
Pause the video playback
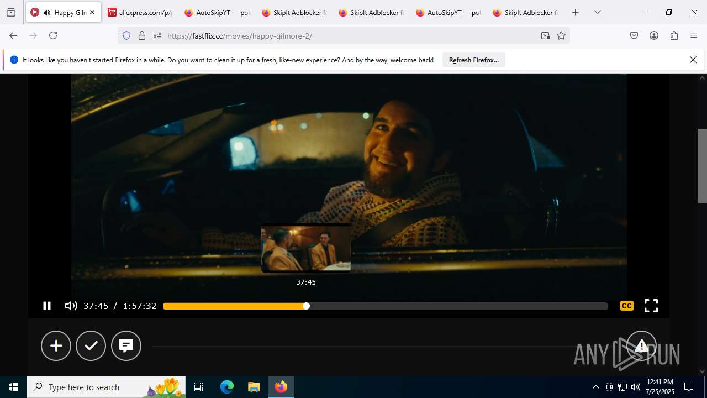(47, 306)
